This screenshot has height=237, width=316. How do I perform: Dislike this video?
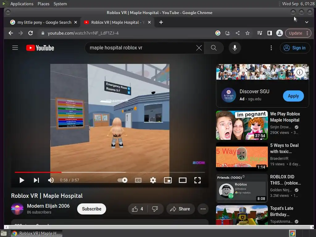point(155,209)
